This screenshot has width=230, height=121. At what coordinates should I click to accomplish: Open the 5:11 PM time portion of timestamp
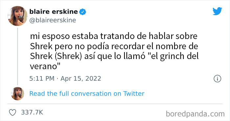(42, 79)
